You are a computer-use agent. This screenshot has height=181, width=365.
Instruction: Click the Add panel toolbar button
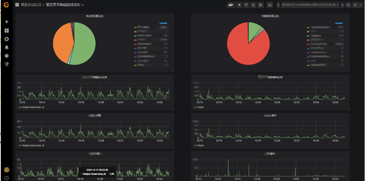(x=231, y=5)
